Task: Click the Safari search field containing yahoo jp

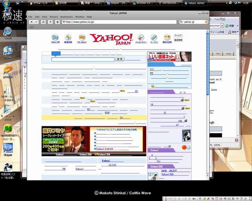Action: pos(193,22)
